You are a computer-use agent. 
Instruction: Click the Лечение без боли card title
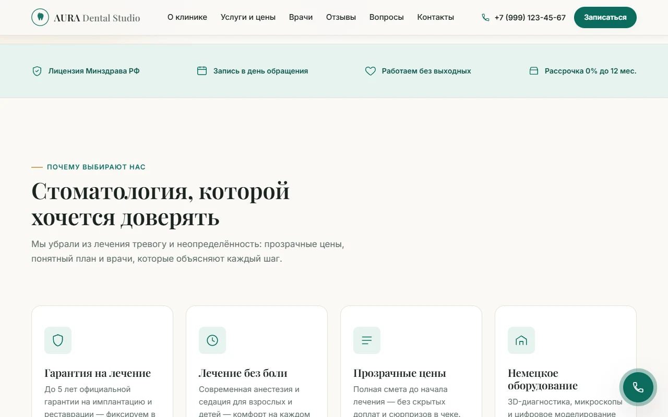point(243,373)
